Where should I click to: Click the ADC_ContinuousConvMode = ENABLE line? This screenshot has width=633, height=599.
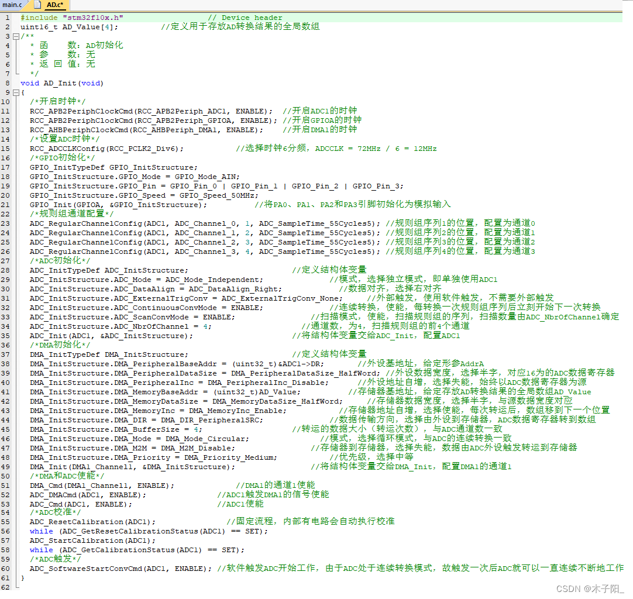pos(146,308)
